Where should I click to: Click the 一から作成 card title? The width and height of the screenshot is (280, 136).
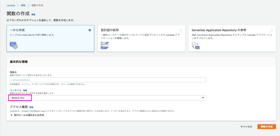point(17,30)
